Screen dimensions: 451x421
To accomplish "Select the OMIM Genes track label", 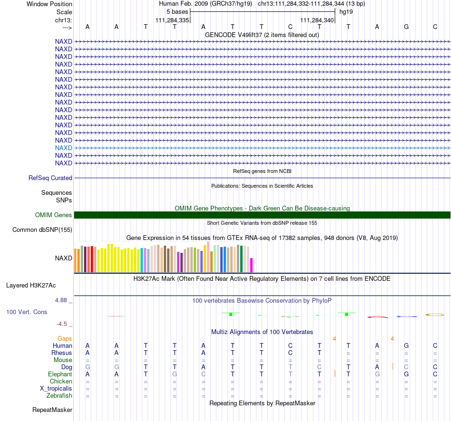I will coord(54,215).
